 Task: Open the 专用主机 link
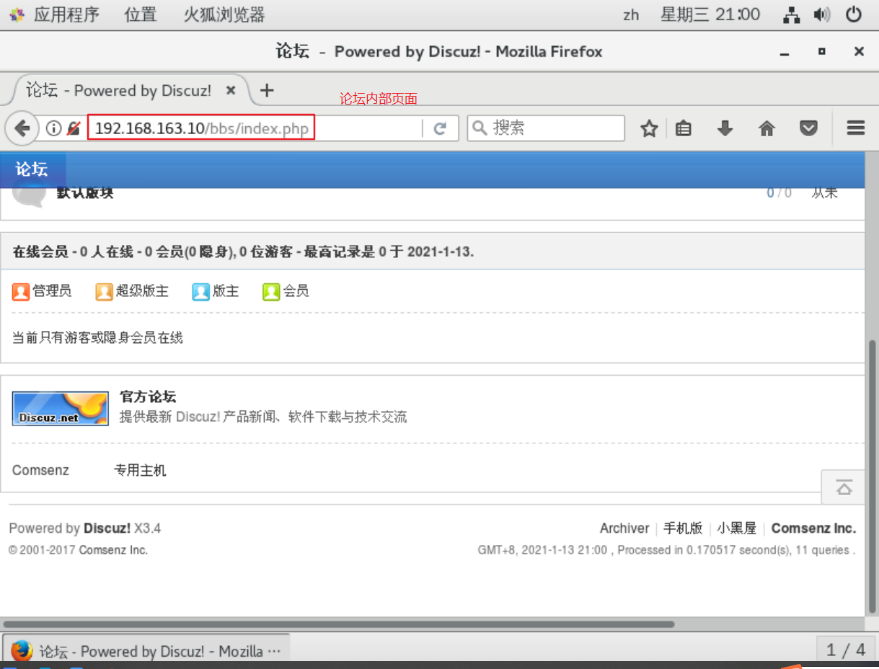pyautogui.click(x=140, y=471)
